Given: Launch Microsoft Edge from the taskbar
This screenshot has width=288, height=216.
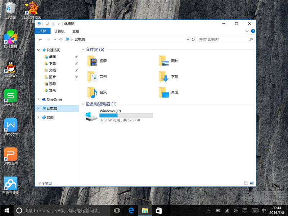Looking at the screenshot, I should [x=131, y=211].
